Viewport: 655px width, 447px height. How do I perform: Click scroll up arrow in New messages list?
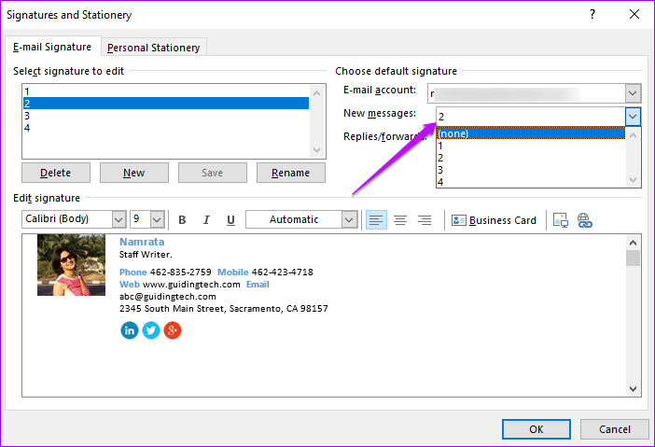[633, 135]
